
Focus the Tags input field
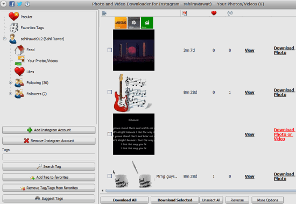(x=48, y=157)
